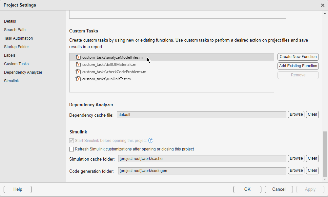The height and width of the screenshot is (197, 328).
Task: Open Help for Project Settings
Action: click(x=18, y=189)
